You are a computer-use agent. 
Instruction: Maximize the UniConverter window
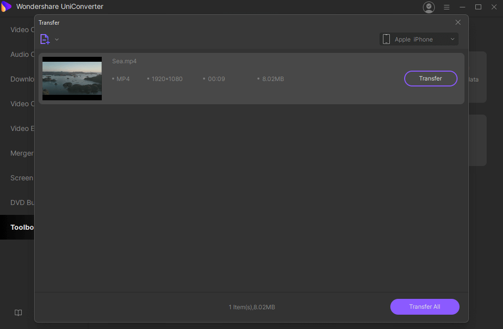pyautogui.click(x=478, y=7)
